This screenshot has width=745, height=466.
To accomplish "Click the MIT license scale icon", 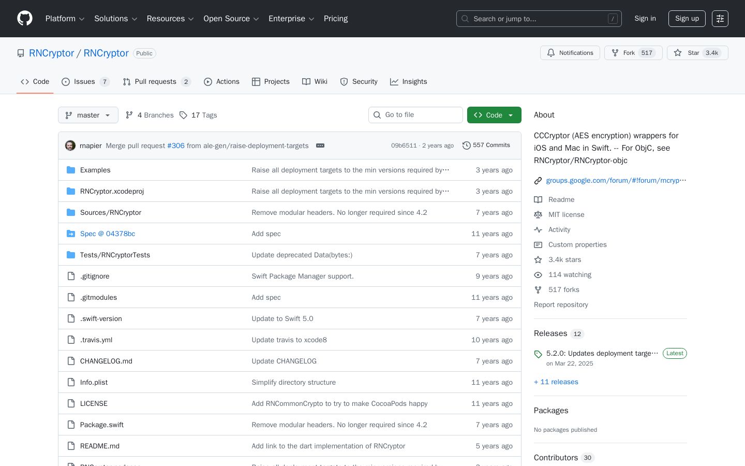I will [538, 215].
